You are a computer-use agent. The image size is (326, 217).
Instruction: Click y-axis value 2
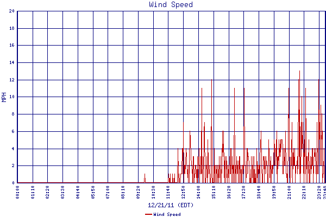coord(13,165)
